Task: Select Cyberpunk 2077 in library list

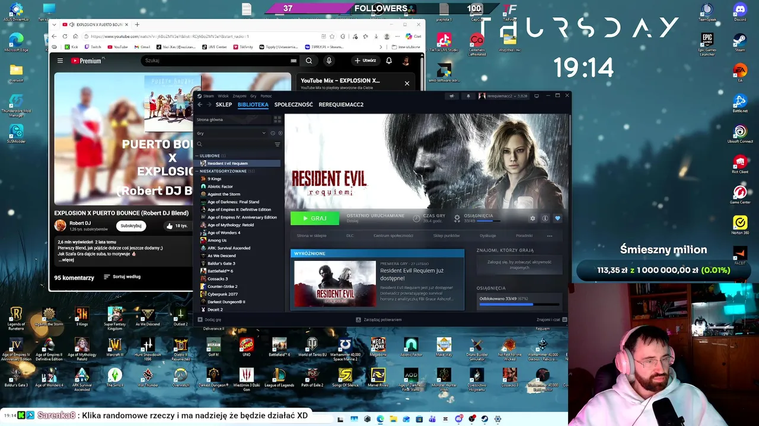Action: (x=222, y=294)
